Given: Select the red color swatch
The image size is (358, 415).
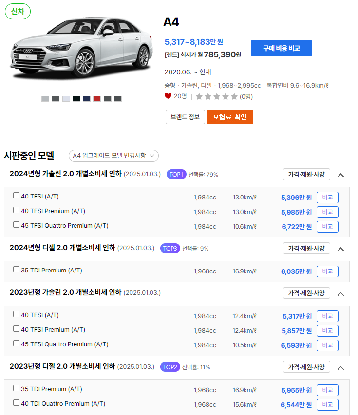Looking at the screenshot, I should click(x=97, y=99).
